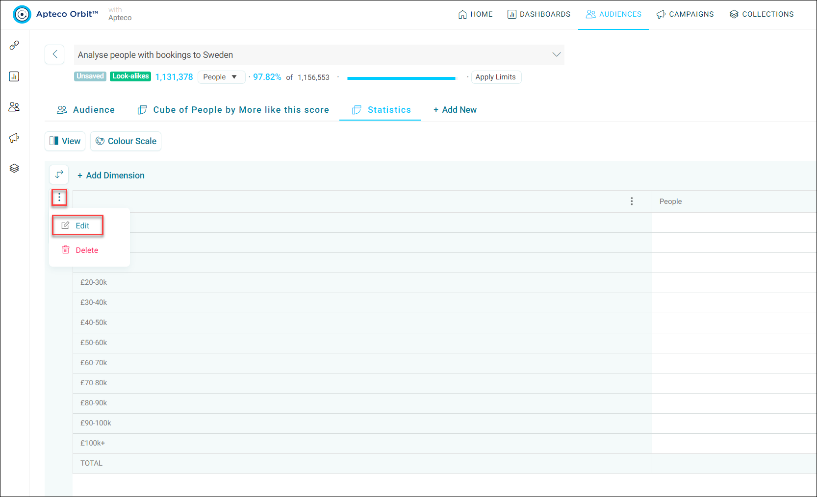This screenshot has width=817, height=497.
Task: Open dashboards chart icon in left sidebar
Action: pos(14,76)
